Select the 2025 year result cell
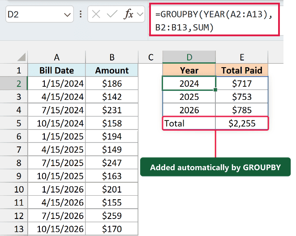 [189, 97]
